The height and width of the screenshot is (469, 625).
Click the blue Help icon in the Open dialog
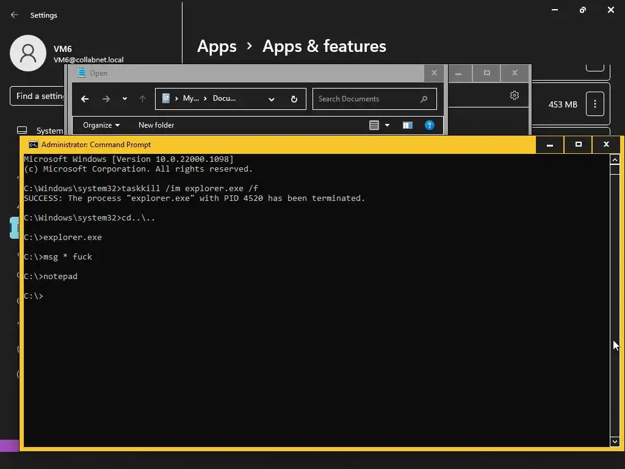[x=429, y=125]
